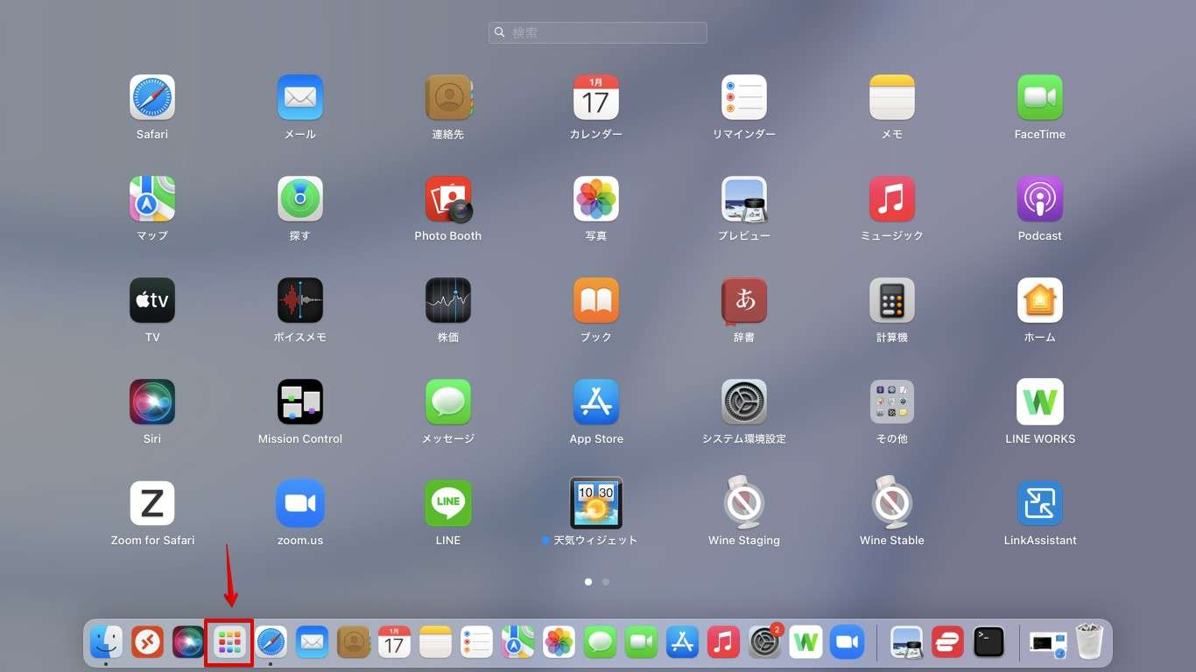The image size is (1196, 672).
Task: Open App Store in the Launchpad grid
Action: tap(596, 402)
